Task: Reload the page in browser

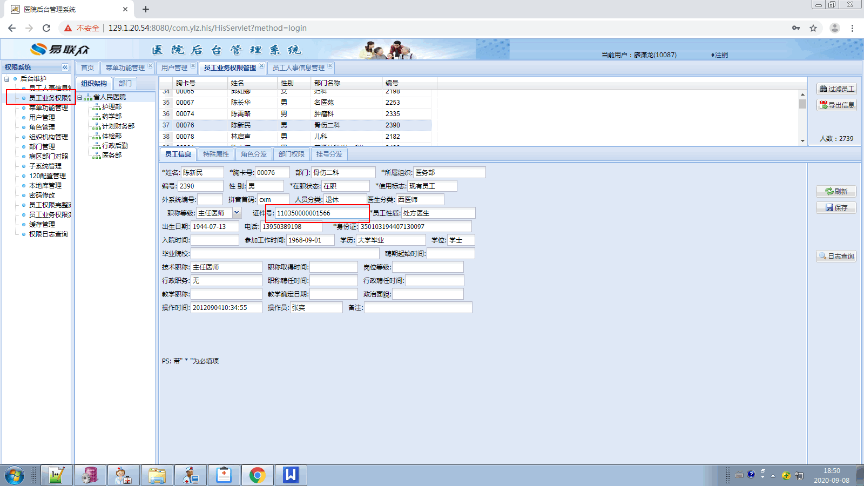Action: 46,28
